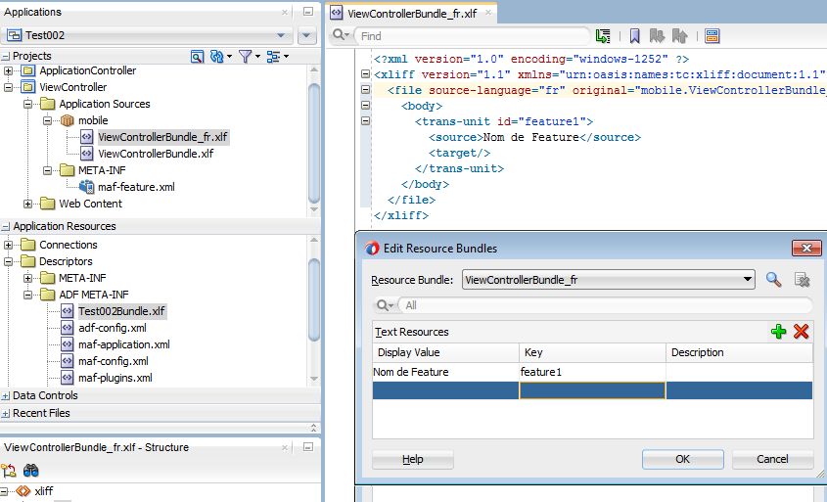This screenshot has width=827, height=502.
Task: Click the Key column header
Action: 592,352
